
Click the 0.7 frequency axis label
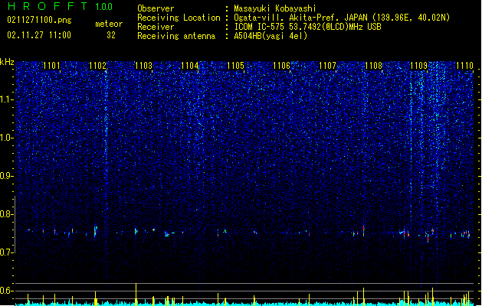pos(6,252)
